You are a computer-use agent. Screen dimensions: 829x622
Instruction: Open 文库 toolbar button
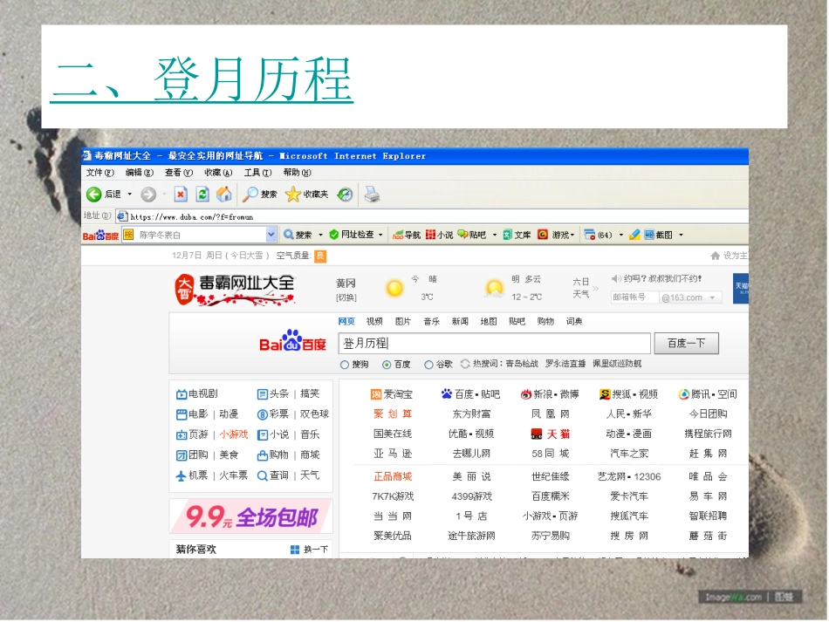517,235
